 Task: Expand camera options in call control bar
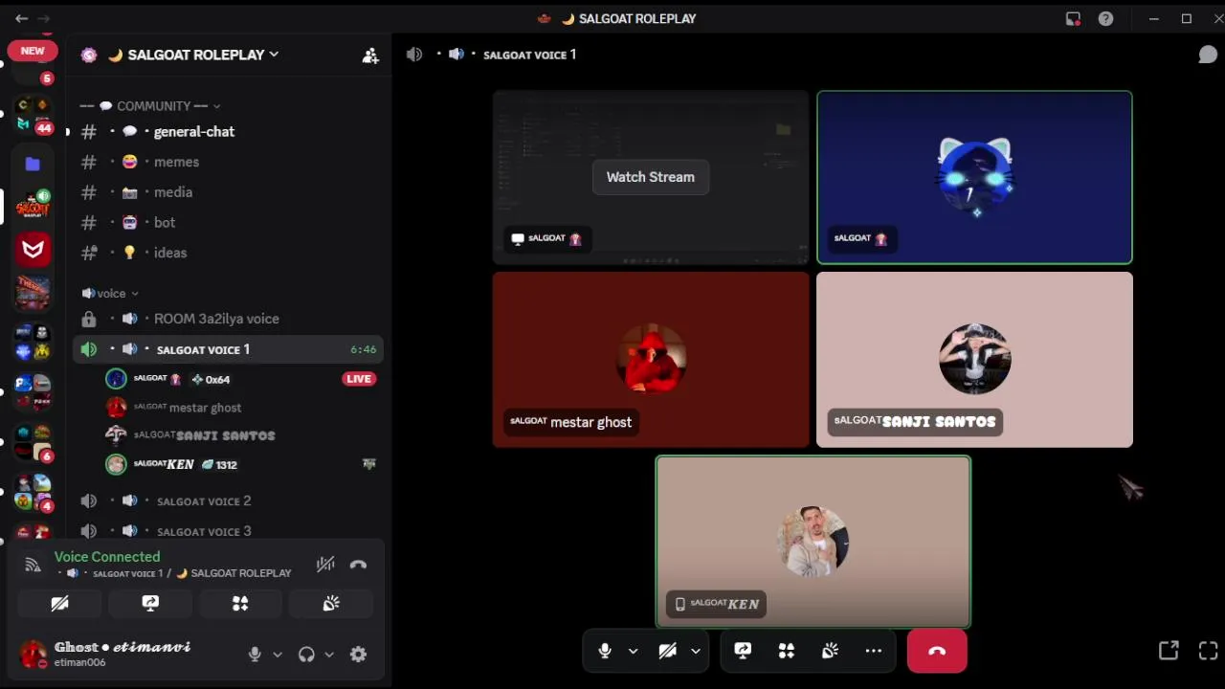point(696,651)
